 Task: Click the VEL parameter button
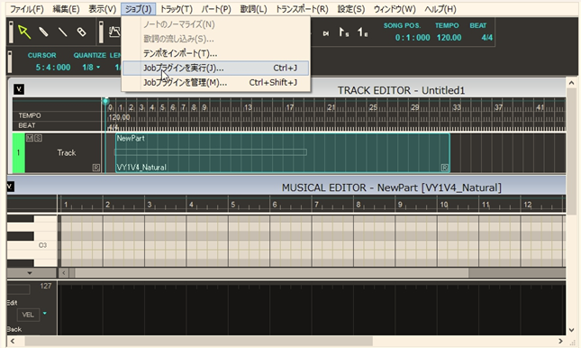tap(28, 315)
